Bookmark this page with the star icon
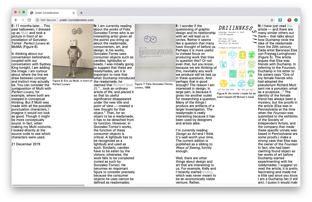Screen dimensions: 312x202 coord(272,20)
